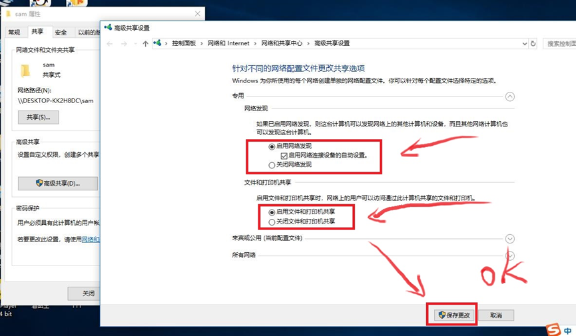The height and width of the screenshot is (336, 576).
Task: Click the 关闭 button in sam properties
Action: (84, 293)
